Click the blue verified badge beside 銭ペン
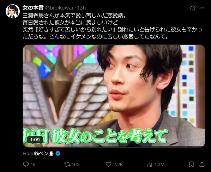 (x=58, y=153)
